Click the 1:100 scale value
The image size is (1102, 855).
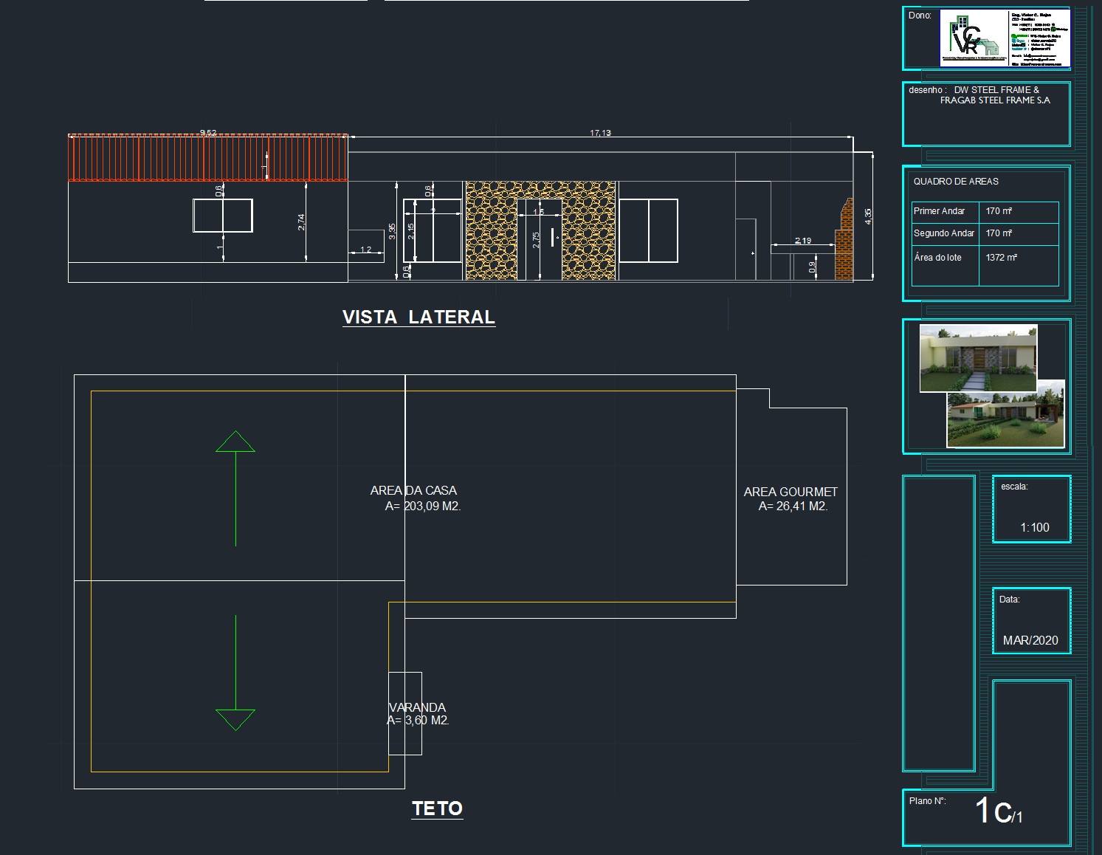[1034, 528]
